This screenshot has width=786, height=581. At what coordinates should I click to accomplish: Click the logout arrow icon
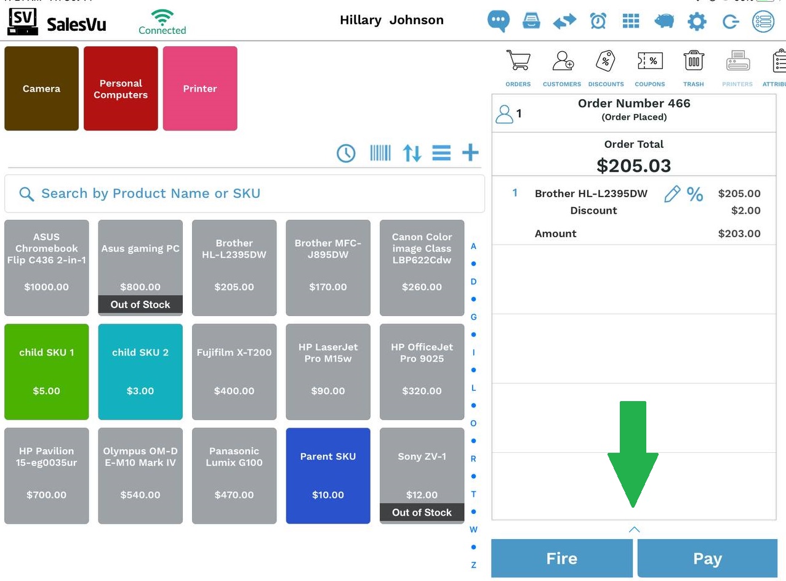[x=731, y=22]
